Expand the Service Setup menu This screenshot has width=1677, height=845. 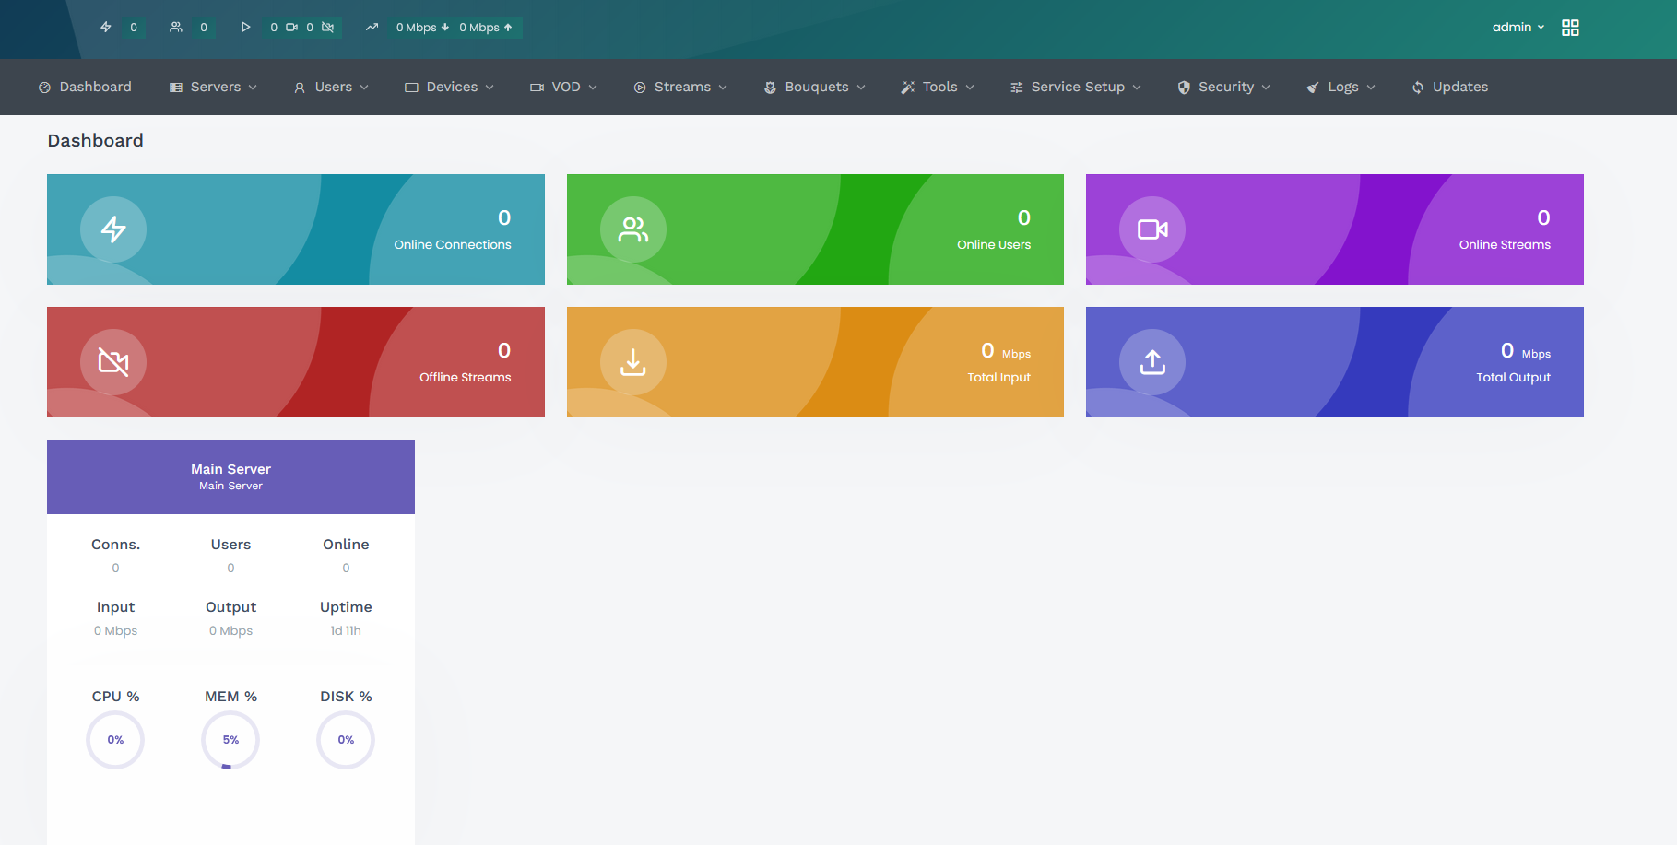(x=1076, y=87)
